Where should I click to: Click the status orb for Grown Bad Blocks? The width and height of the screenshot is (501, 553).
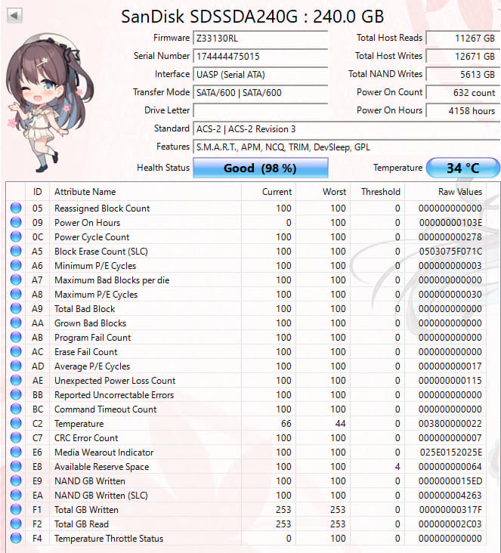pos(16,323)
